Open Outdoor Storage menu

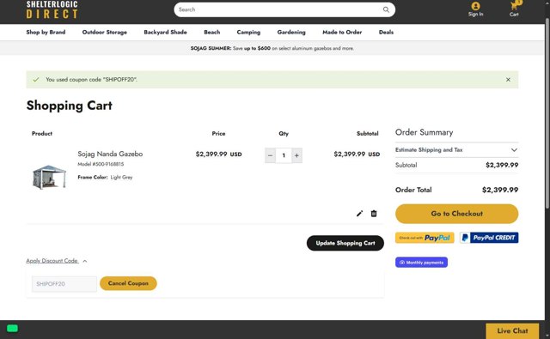click(x=105, y=33)
